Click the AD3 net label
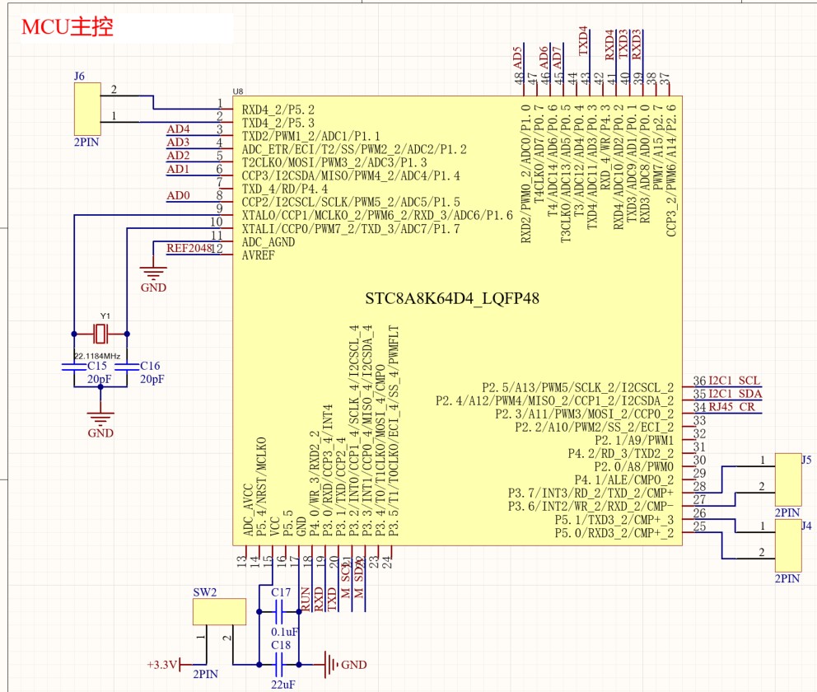817x692 pixels. [x=178, y=143]
